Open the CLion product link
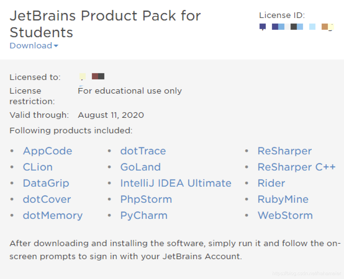 [x=38, y=167]
